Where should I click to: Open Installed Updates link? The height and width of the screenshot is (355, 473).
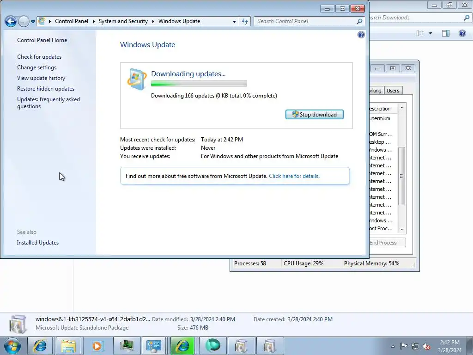38,243
